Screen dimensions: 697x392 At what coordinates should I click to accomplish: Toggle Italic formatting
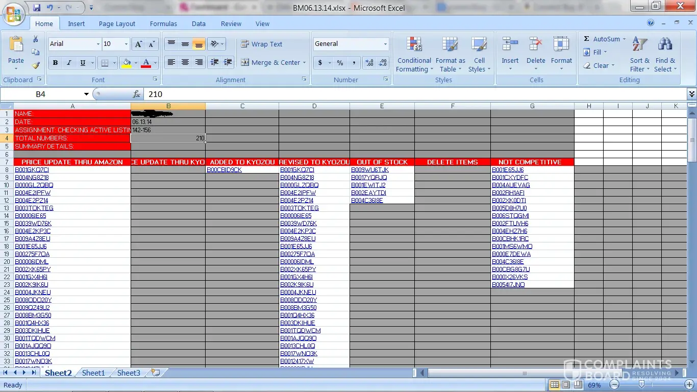pyautogui.click(x=69, y=63)
